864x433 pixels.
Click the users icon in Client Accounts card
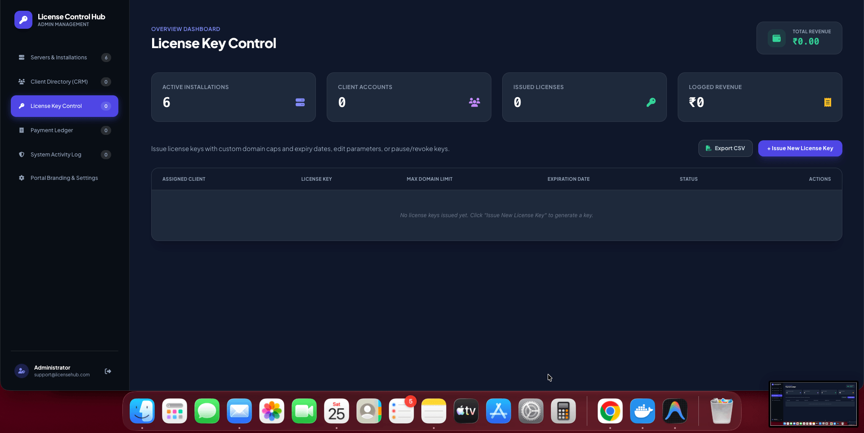coord(474,103)
